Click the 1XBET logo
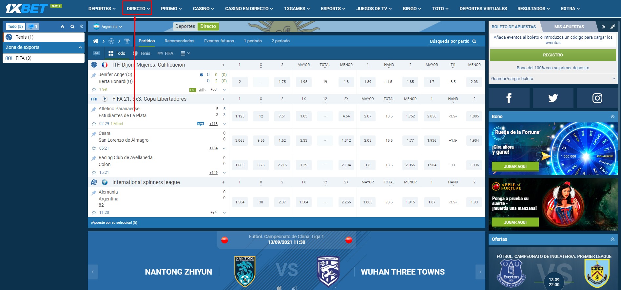This screenshot has width=621, height=290. click(x=27, y=9)
